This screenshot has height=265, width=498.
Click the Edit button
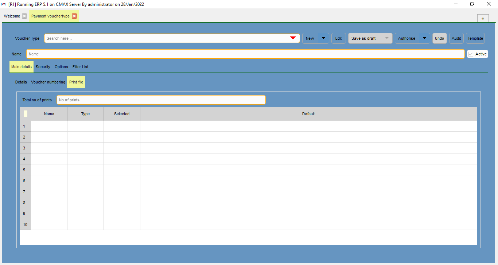pos(339,38)
